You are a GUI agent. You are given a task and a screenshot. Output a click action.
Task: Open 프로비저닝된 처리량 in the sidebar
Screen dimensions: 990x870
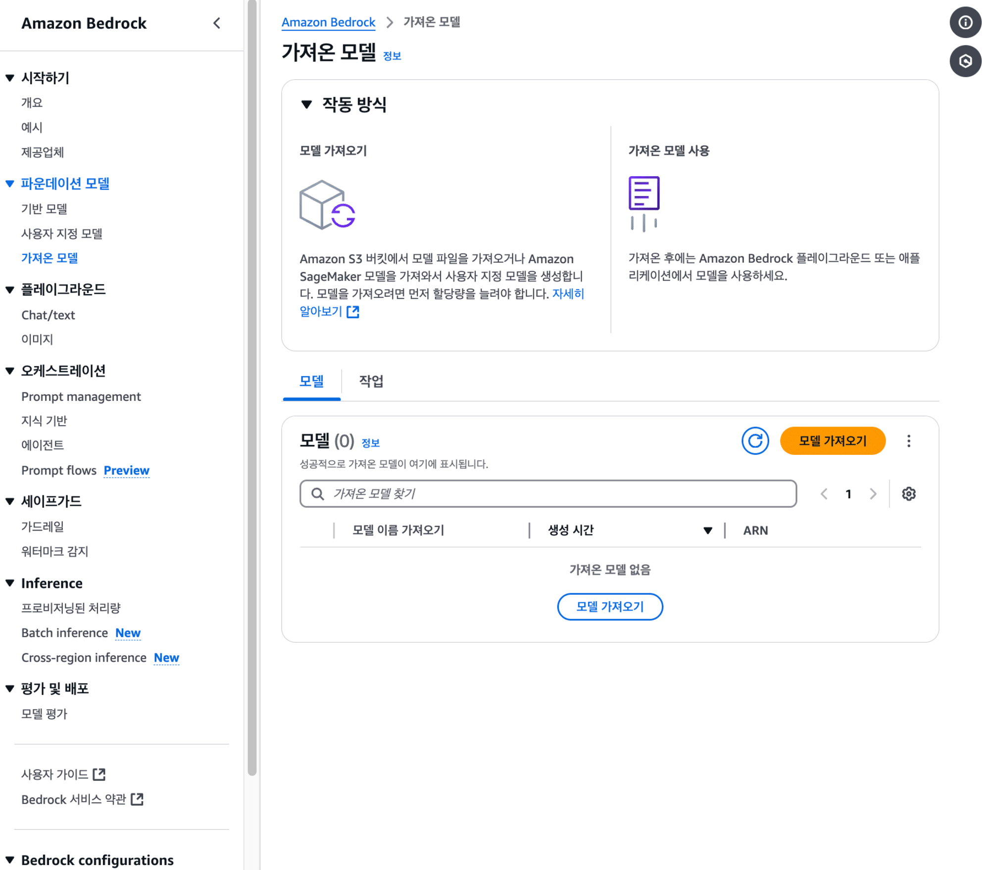tap(71, 608)
